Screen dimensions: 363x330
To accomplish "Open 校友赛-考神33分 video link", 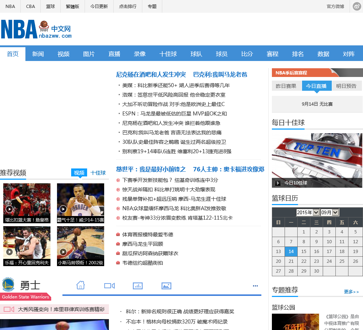I will pyautogui.click(x=178, y=218).
